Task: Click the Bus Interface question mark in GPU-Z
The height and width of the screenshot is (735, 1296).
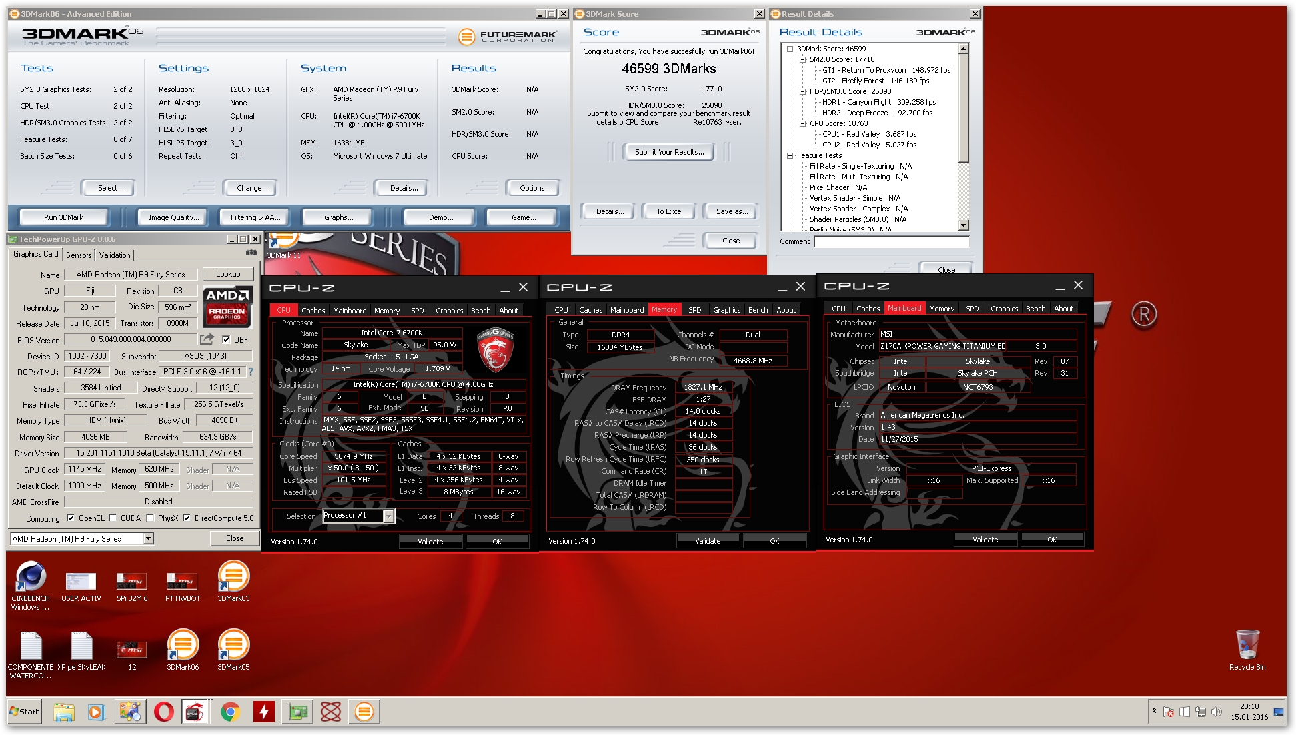Action: click(251, 372)
